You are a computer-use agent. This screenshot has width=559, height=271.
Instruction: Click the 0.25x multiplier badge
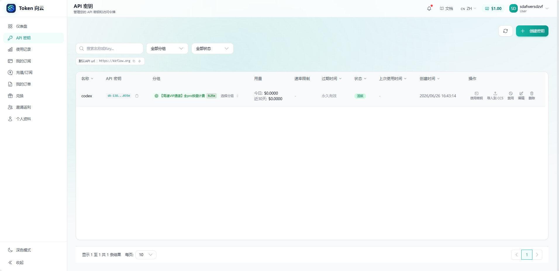[211, 96]
